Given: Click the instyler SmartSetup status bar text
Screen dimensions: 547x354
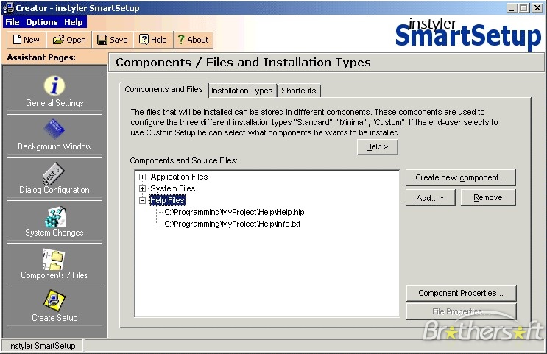Looking at the screenshot, I should click(42, 346).
